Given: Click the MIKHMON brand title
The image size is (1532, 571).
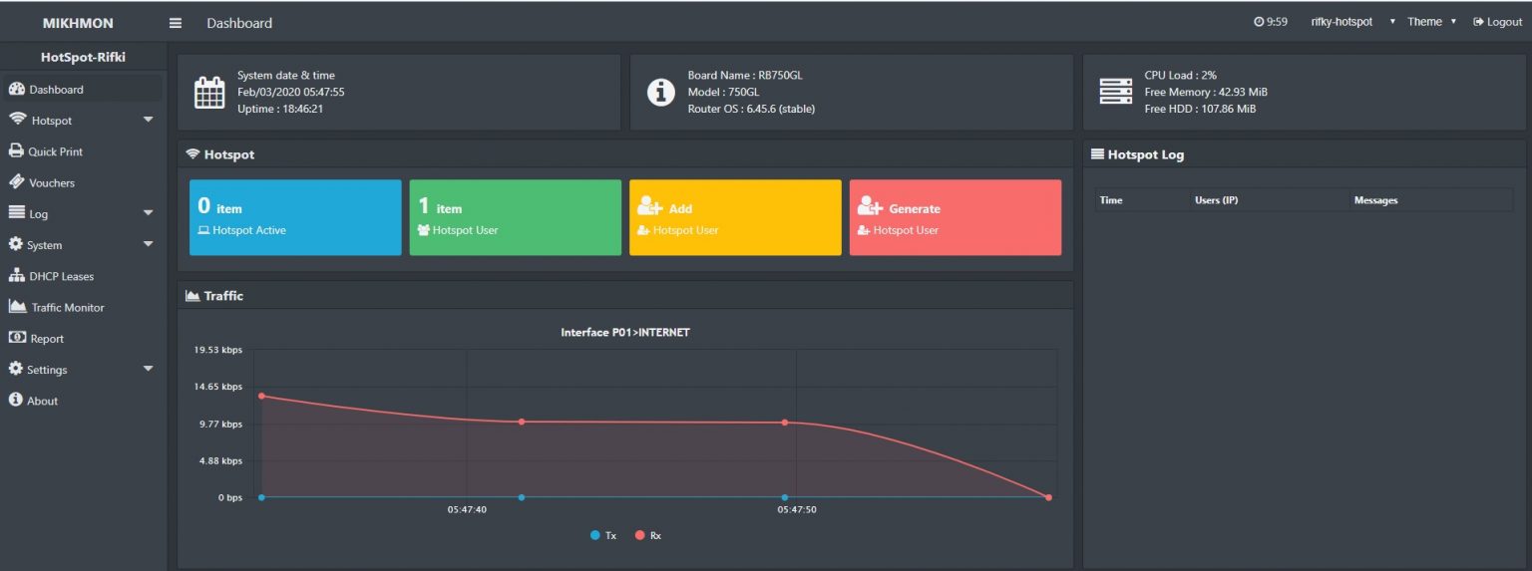Looking at the screenshot, I should 78,22.
